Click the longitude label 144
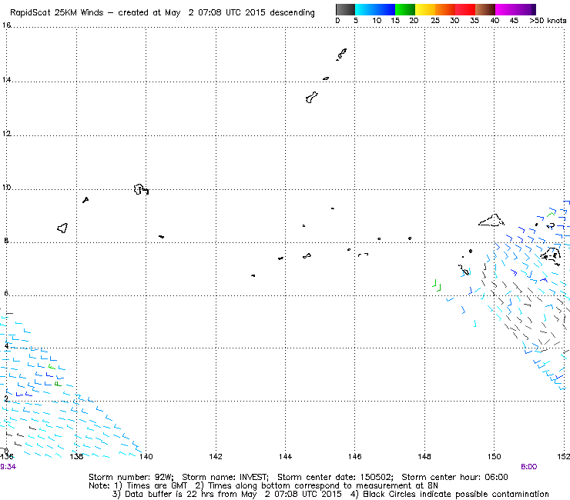This screenshot has height=500, width=570. coord(285,456)
